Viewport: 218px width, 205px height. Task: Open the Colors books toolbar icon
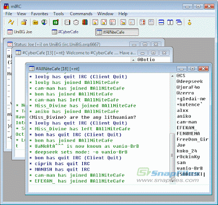point(85,22)
